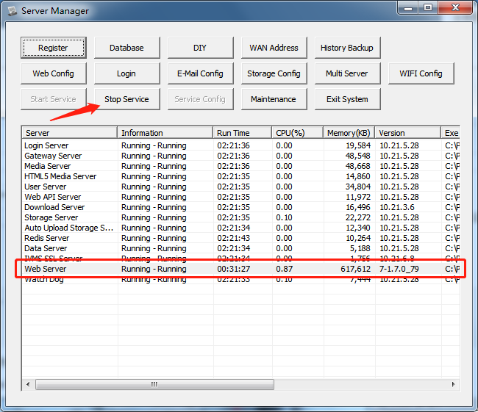The width and height of the screenshot is (478, 412).
Task: Open the Database settings
Action: (x=126, y=48)
